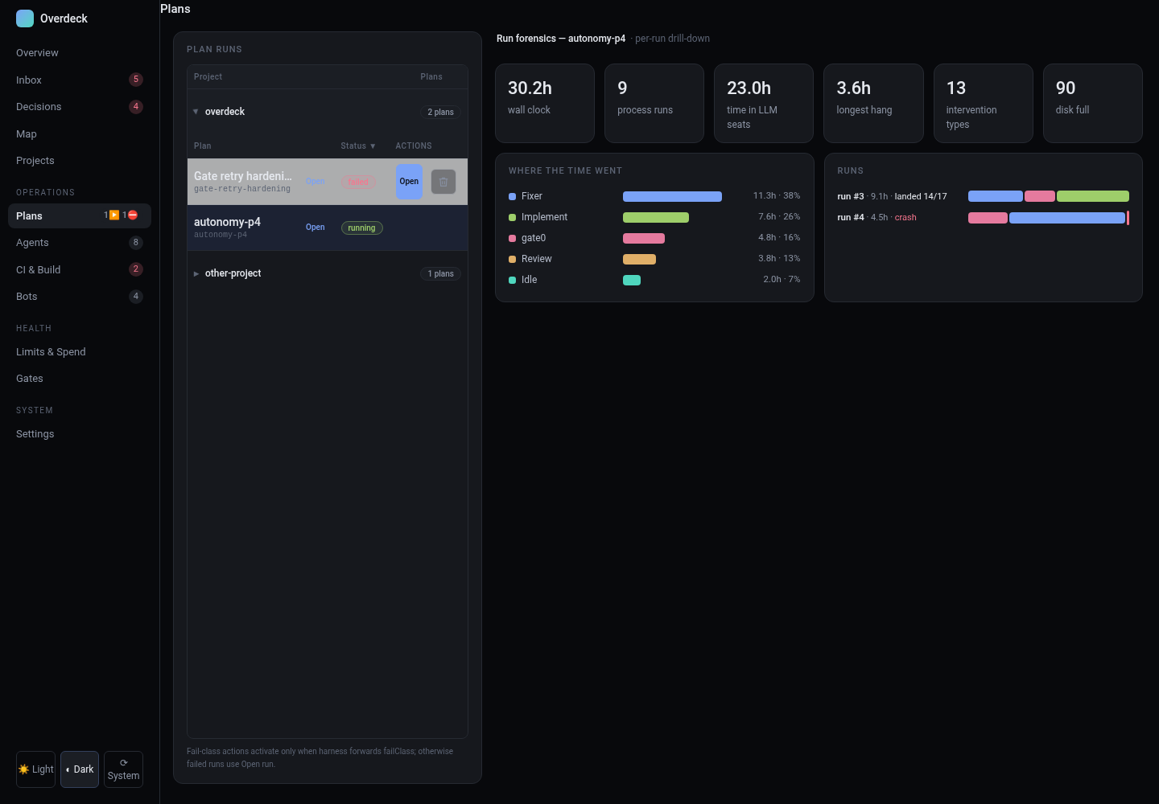The image size is (1159, 804).
Task: Select Plans in the sidebar
Action: point(80,215)
